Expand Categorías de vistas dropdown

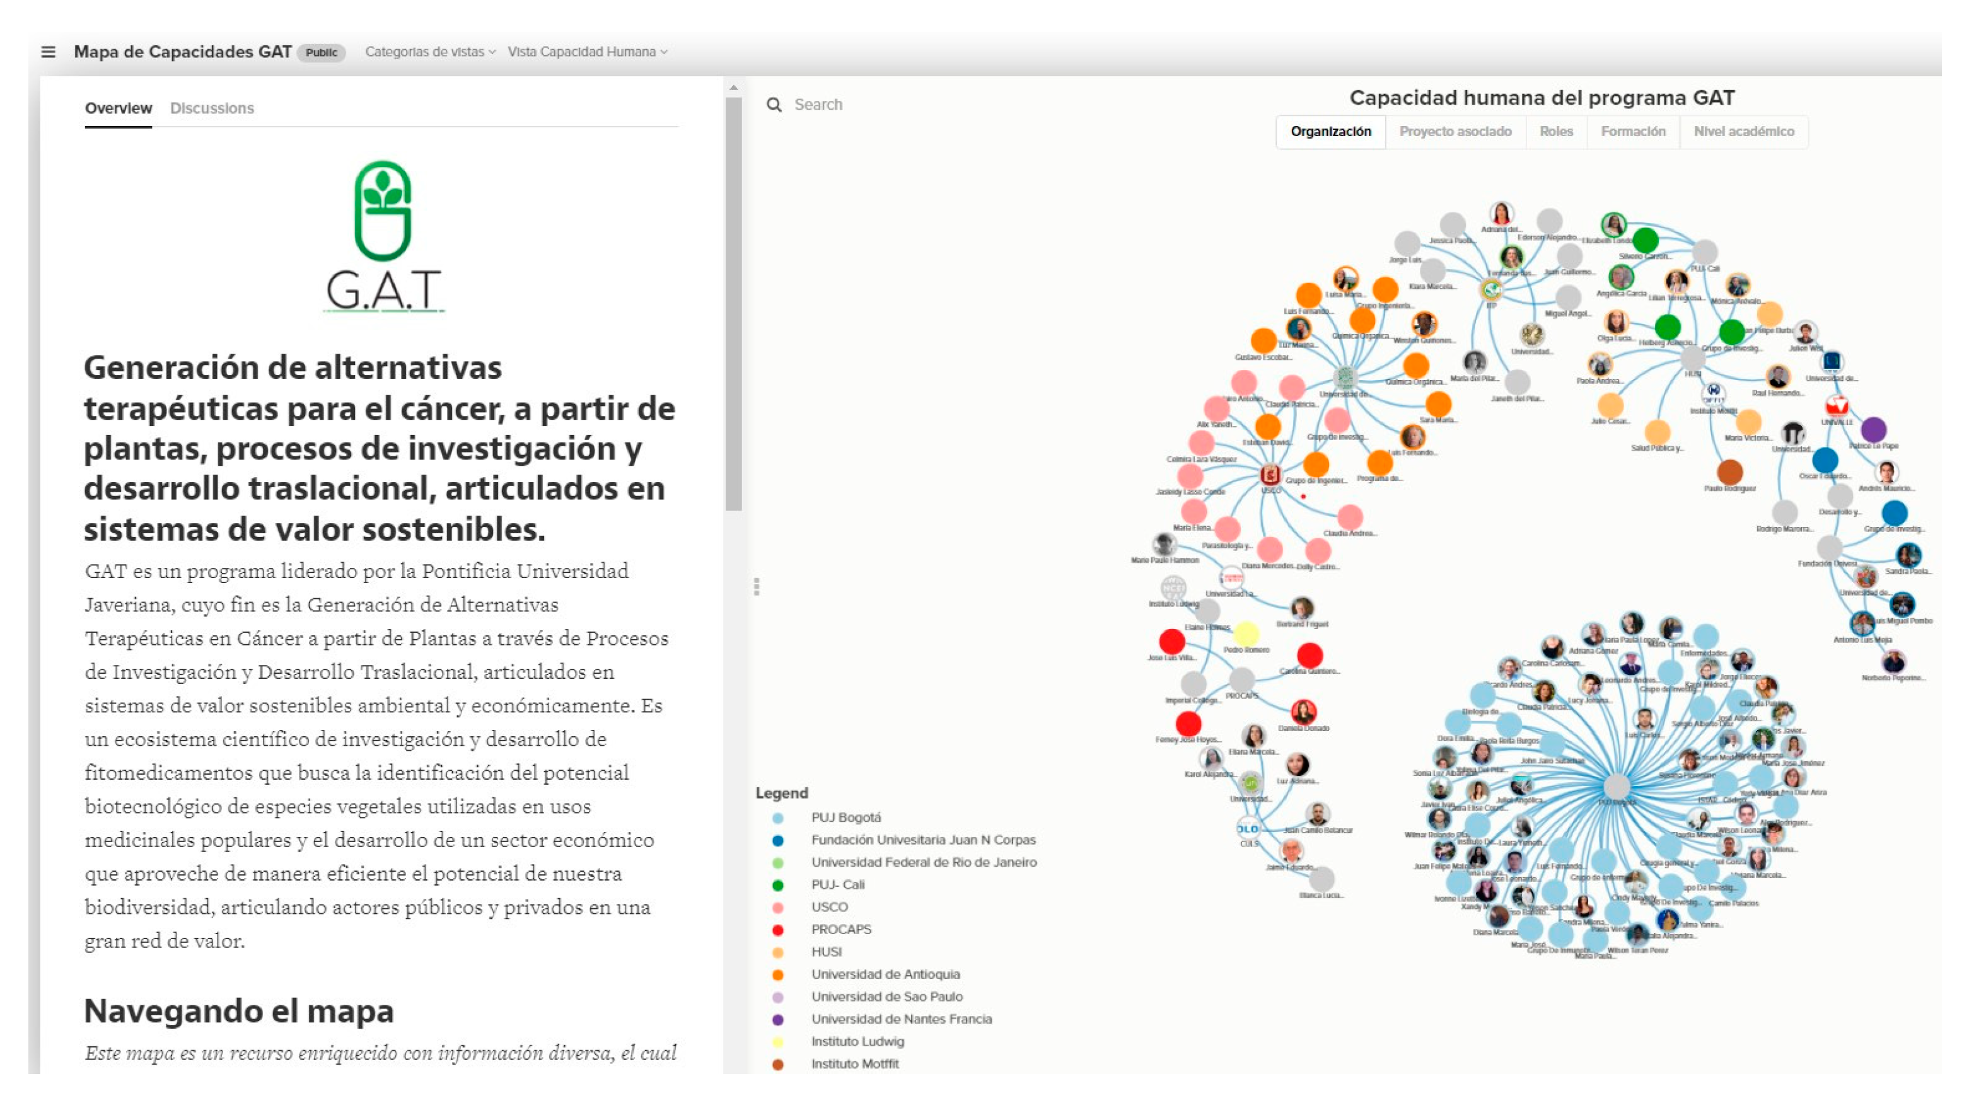pyautogui.click(x=429, y=52)
